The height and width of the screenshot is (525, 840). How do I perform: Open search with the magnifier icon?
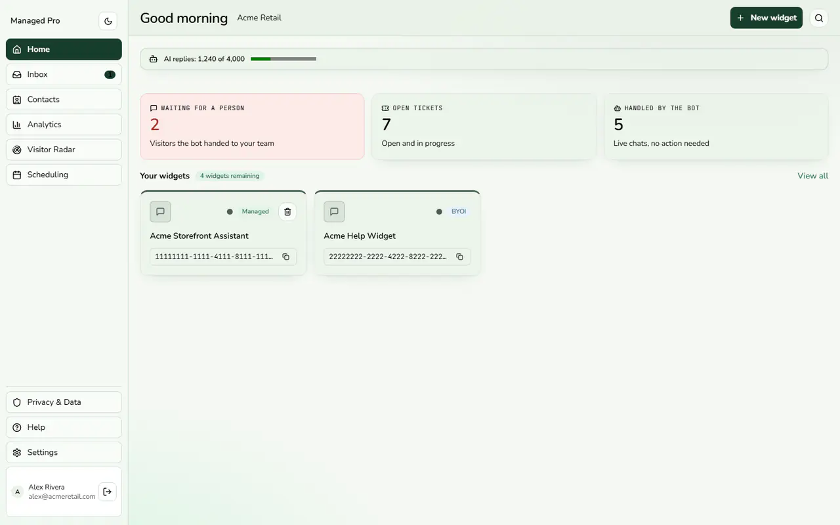coord(819,18)
